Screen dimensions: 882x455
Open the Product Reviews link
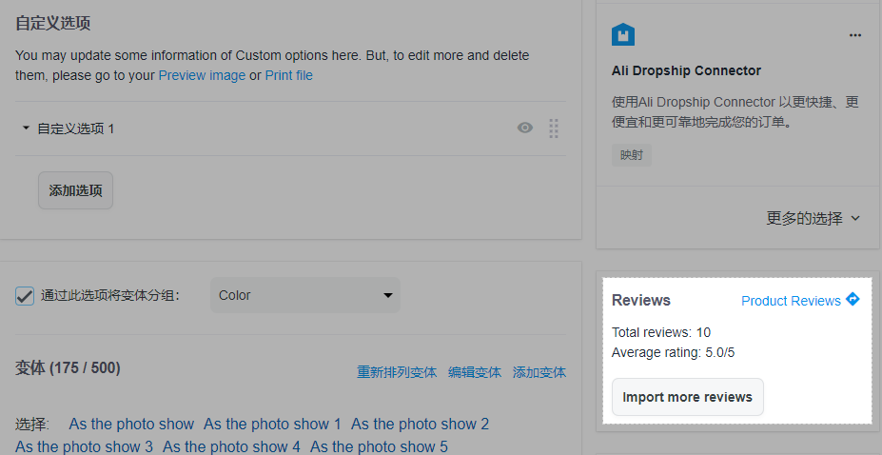point(791,301)
